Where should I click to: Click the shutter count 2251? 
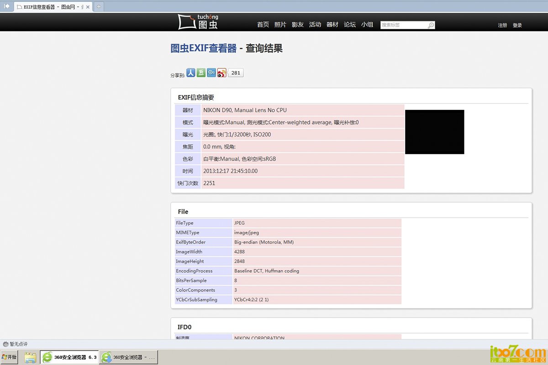click(x=209, y=183)
